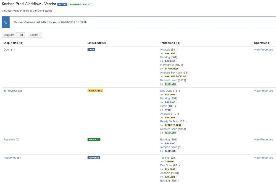Open the Open (1) step link

pos(7,50)
